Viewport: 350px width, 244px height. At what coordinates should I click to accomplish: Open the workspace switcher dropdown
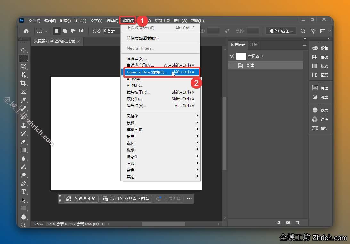click(325, 31)
